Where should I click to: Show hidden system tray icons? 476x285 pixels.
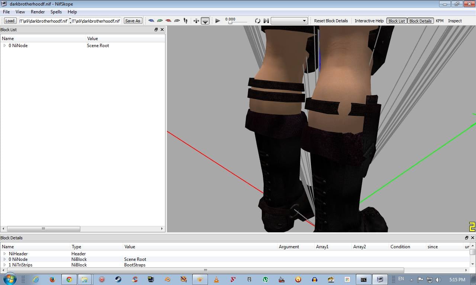[x=411, y=279]
